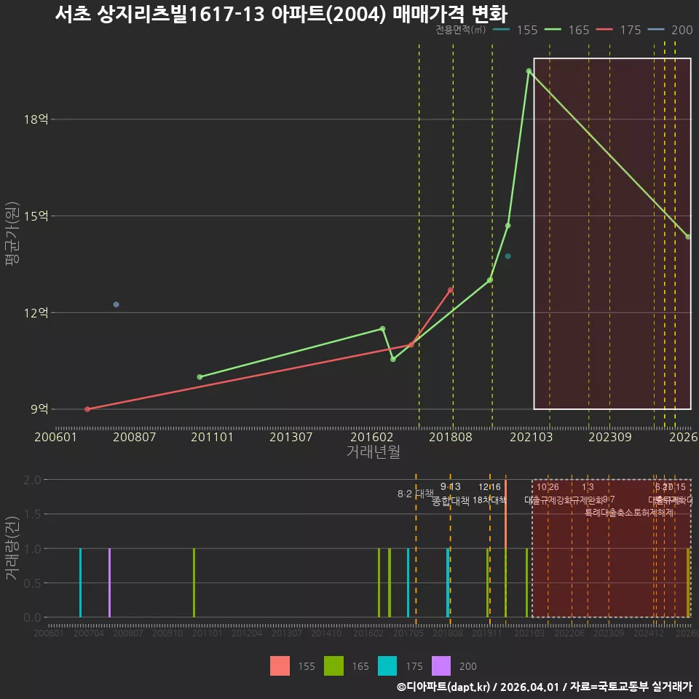The width and height of the screenshot is (699, 699).
Task: Click 201307 on the price chart x-axis
Action: point(291,437)
